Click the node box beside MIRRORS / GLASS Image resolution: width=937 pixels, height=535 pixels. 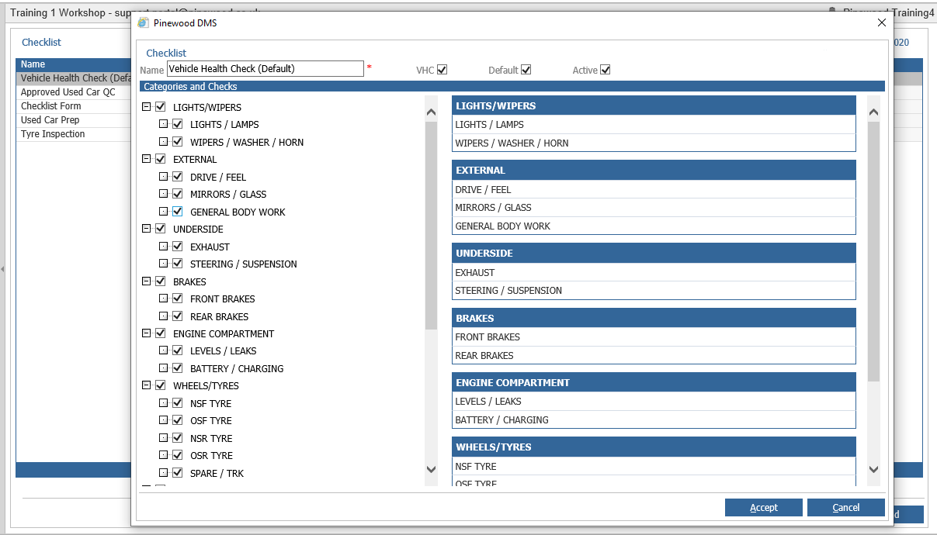pos(164,194)
